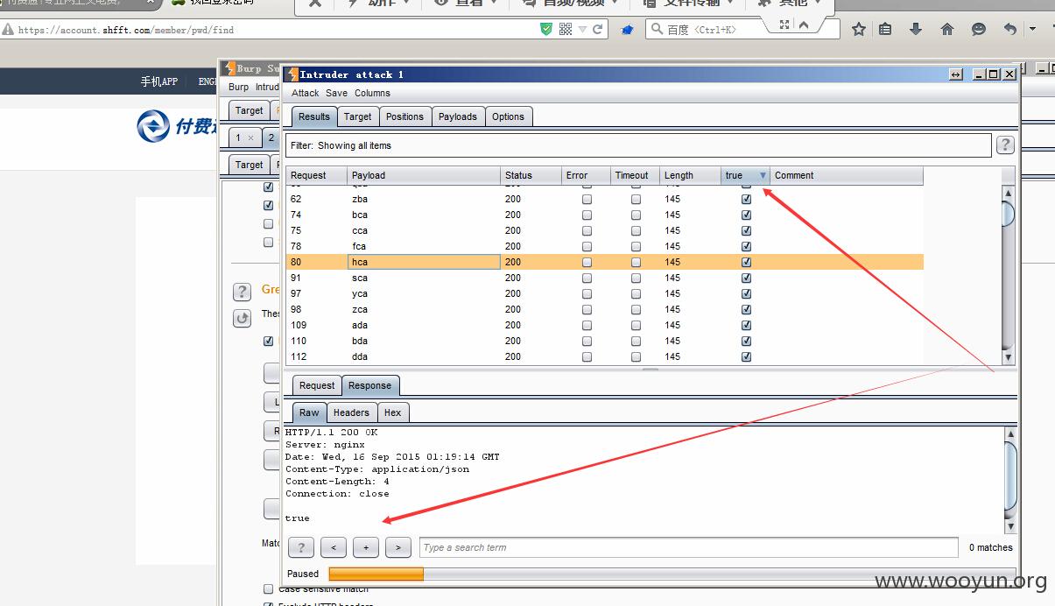Sort by true column dropdown arrow
Viewport: 1055px width, 606px height.
tap(763, 175)
